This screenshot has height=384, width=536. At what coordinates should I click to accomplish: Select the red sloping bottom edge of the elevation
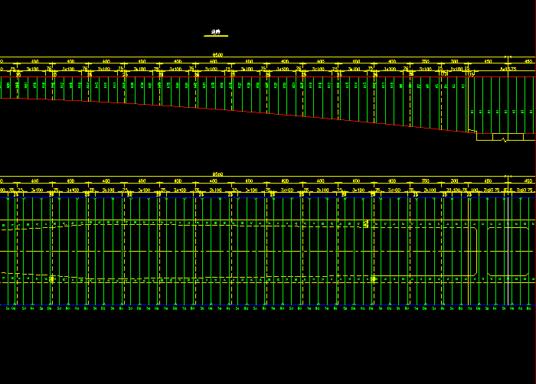230,109
